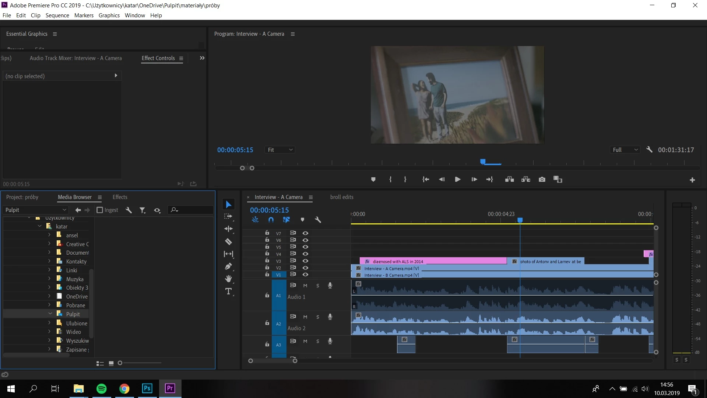
Task: Check the Ingest checkbox
Action: 100,210
